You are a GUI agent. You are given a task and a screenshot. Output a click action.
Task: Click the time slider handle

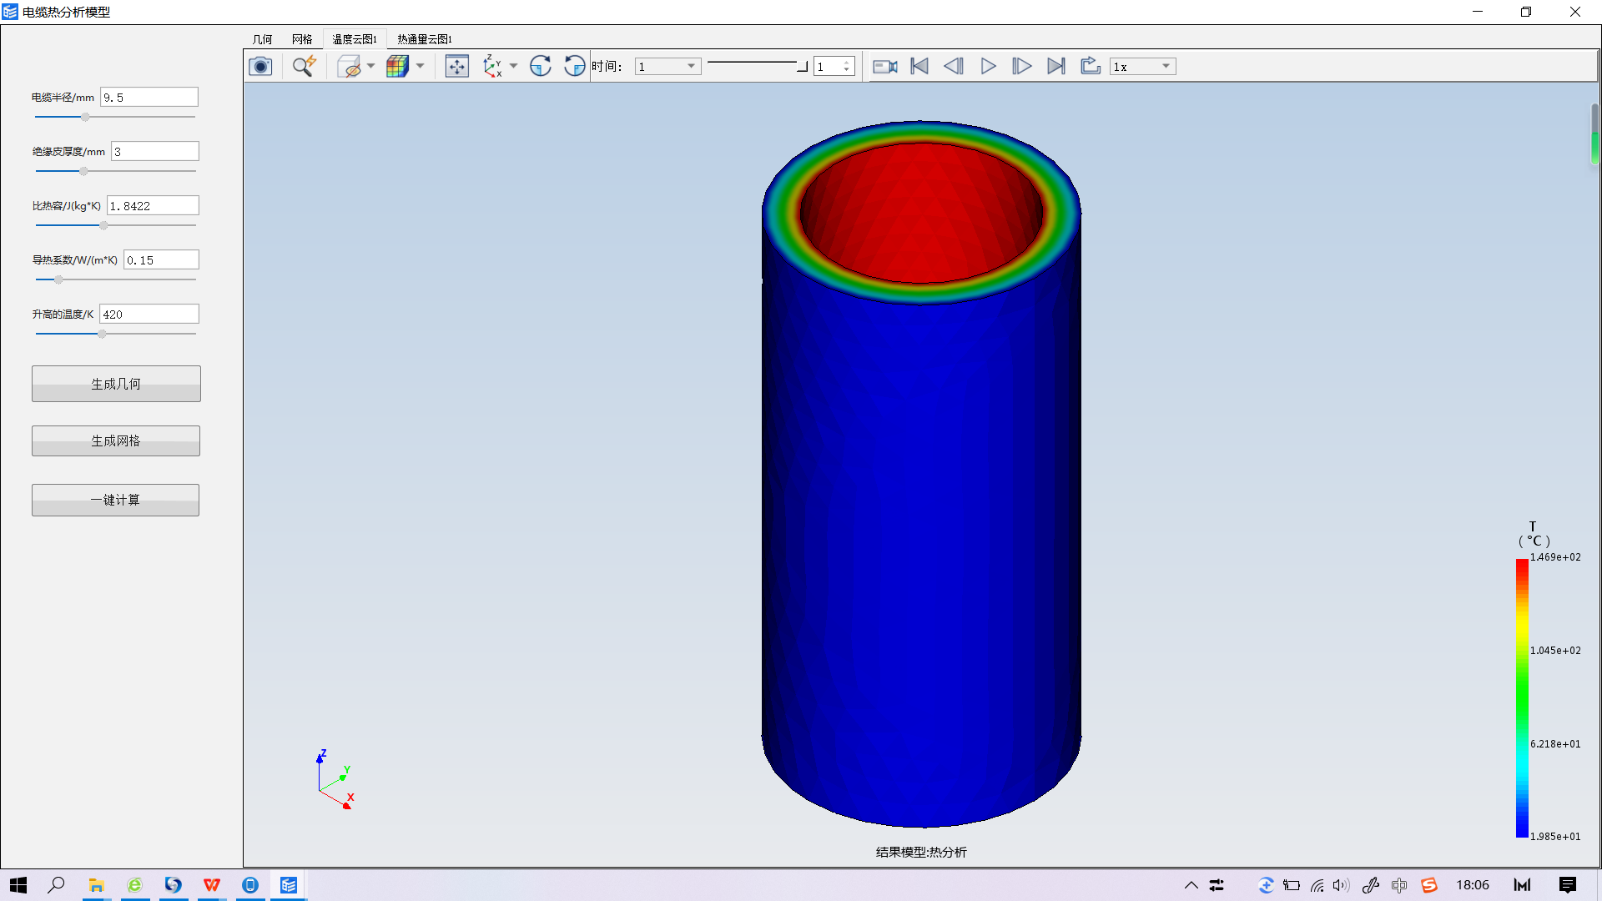click(x=802, y=67)
